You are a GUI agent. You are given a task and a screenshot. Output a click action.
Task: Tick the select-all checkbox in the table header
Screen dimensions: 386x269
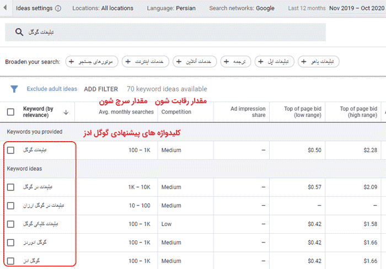click(x=10, y=112)
